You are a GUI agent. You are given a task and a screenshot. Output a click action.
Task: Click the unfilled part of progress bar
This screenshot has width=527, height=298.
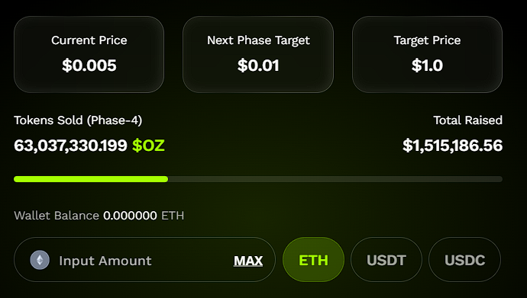click(x=335, y=179)
